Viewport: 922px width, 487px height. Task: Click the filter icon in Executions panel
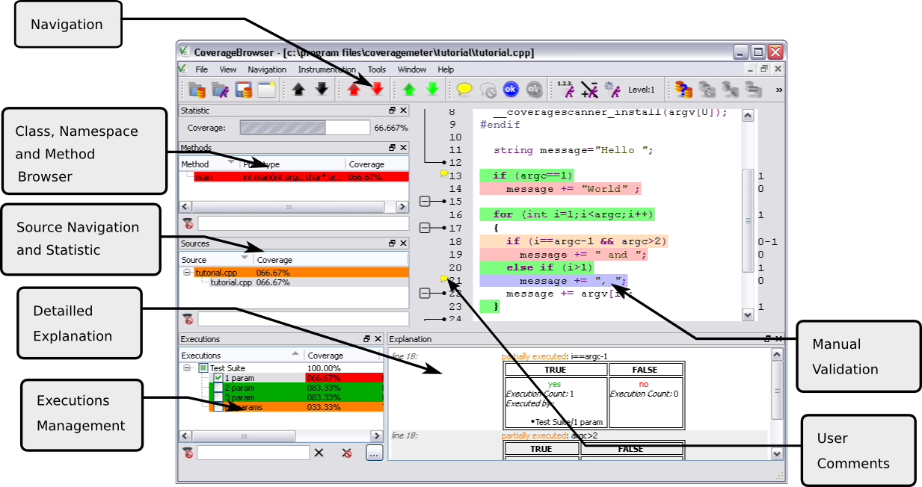point(188,453)
